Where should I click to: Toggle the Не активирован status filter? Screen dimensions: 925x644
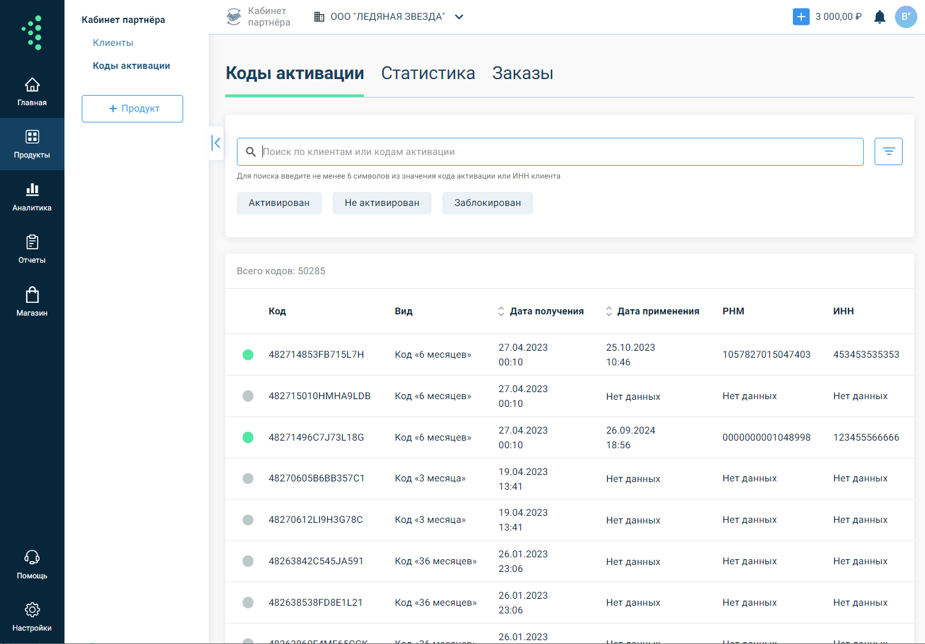[382, 203]
